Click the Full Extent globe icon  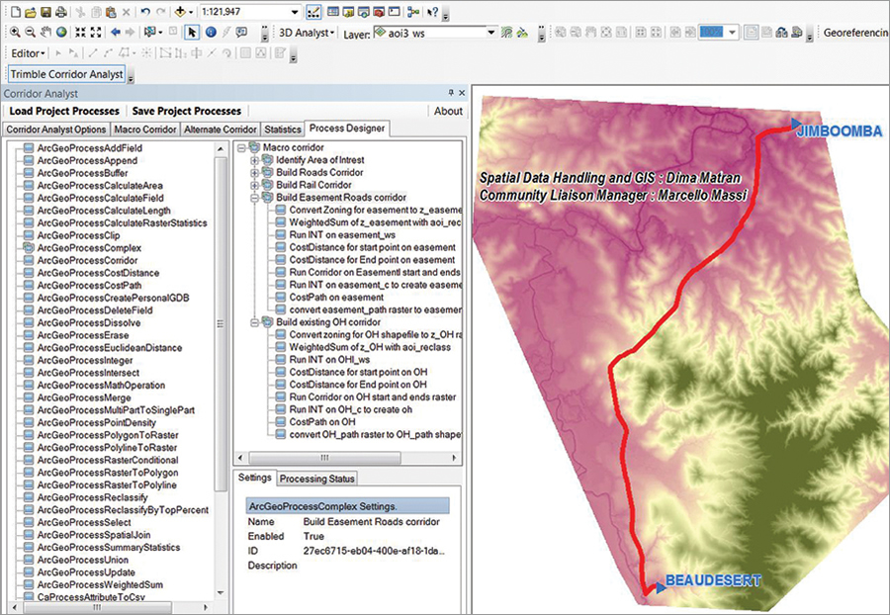[60, 32]
